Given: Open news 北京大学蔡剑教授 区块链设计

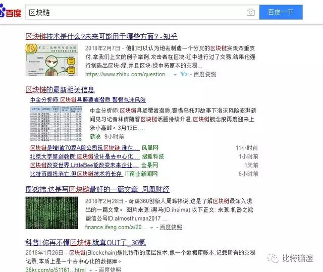Looking at the screenshot, I should [x=85, y=156].
